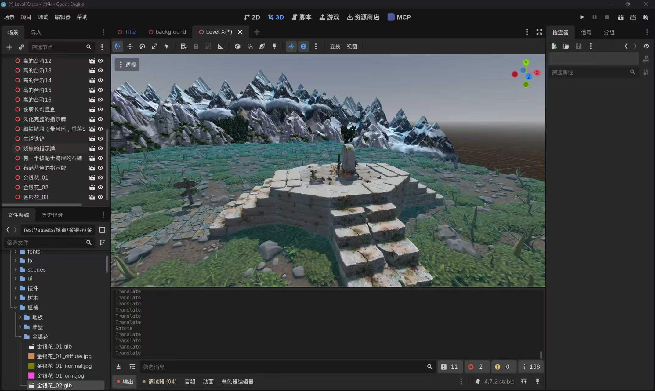655x391 pixels.
Task: Click the Add child node plus icon
Action: [x=9, y=47]
